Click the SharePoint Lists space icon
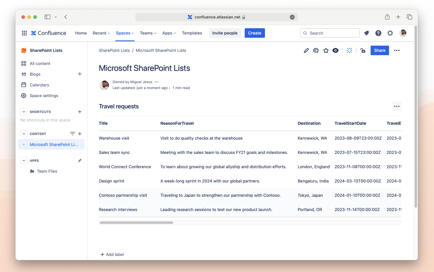Viewport: 434px width, 272px height. click(24, 50)
